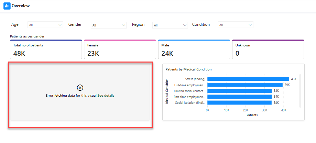Open the Gender filter dropdown
The width and height of the screenshot is (316, 143).
click(x=109, y=25)
